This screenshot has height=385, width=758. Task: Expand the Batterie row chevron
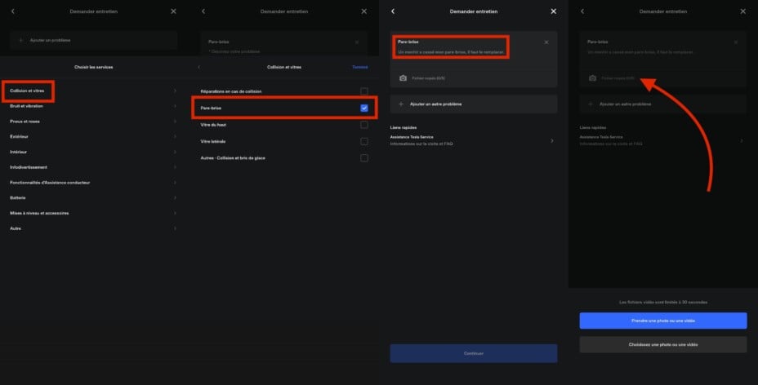[175, 198]
